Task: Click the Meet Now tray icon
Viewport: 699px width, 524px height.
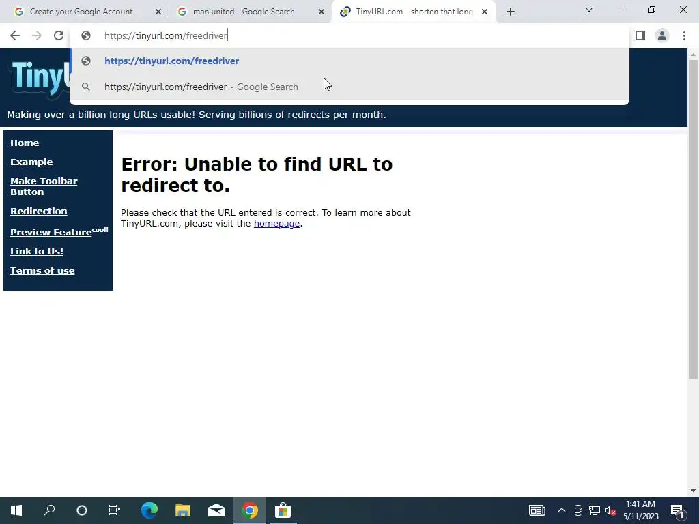Action: point(578,510)
